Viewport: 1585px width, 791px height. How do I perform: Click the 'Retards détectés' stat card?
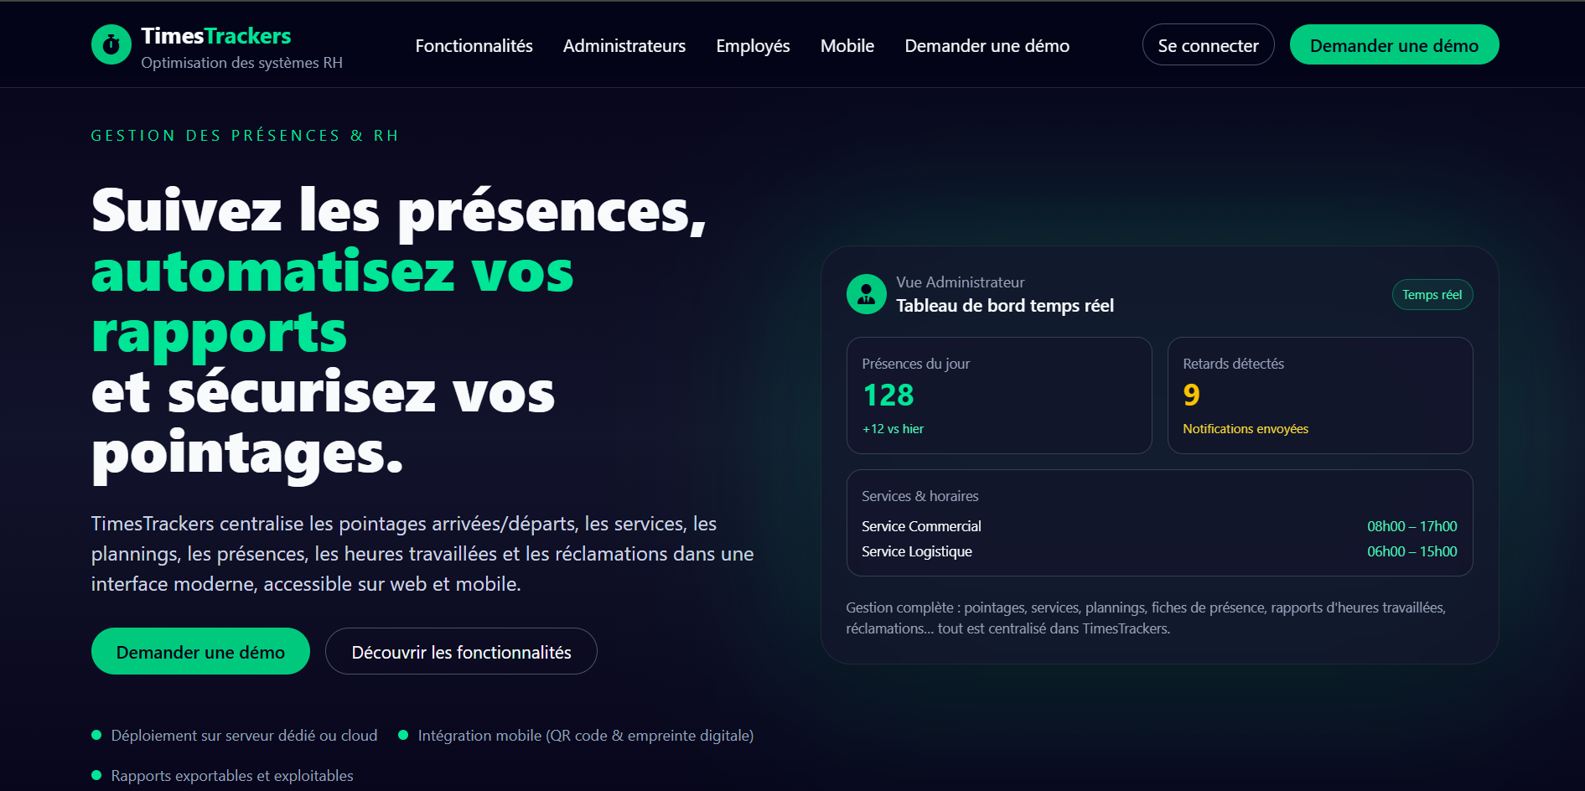coord(1319,395)
